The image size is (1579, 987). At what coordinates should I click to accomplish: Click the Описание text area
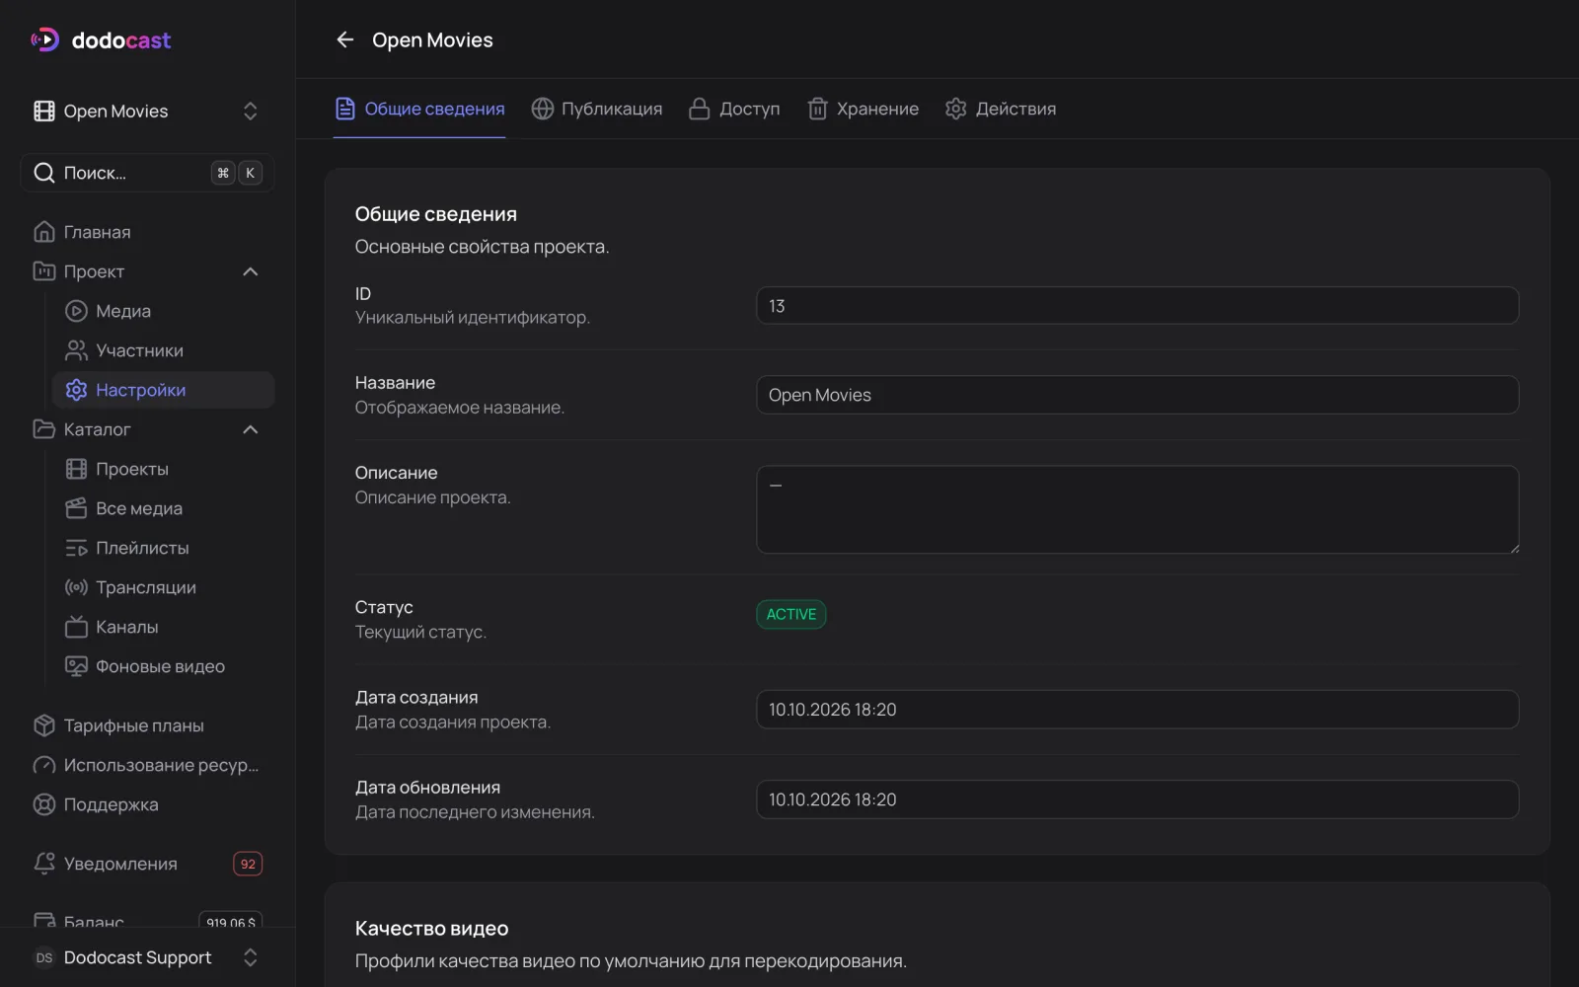[1137, 509]
